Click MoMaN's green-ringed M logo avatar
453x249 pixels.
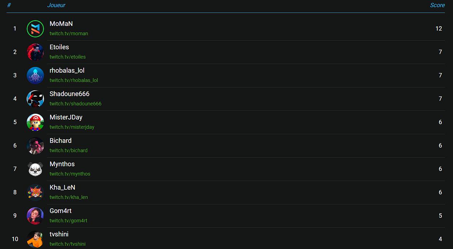coord(35,29)
